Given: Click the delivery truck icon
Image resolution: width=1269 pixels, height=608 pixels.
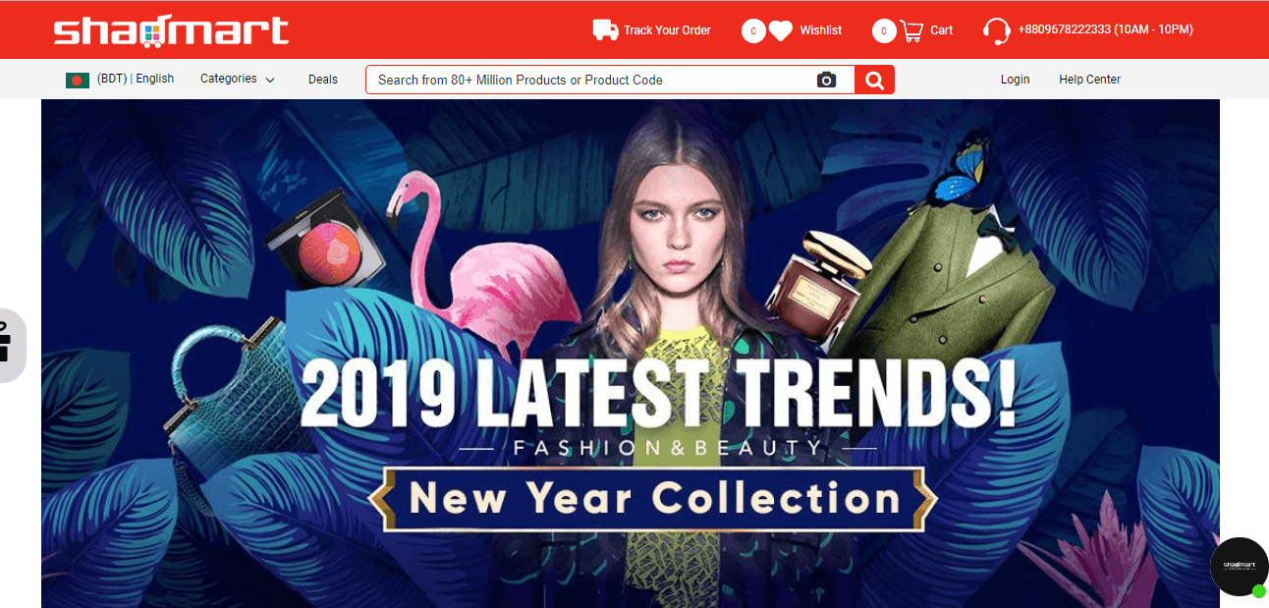Looking at the screenshot, I should pyautogui.click(x=605, y=30).
